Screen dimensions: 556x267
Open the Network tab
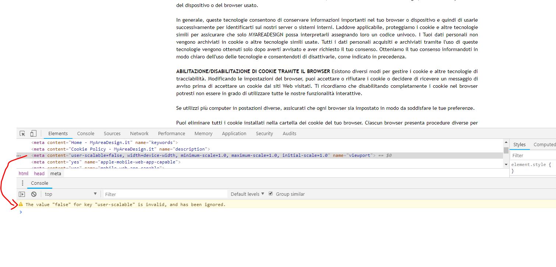139,134
